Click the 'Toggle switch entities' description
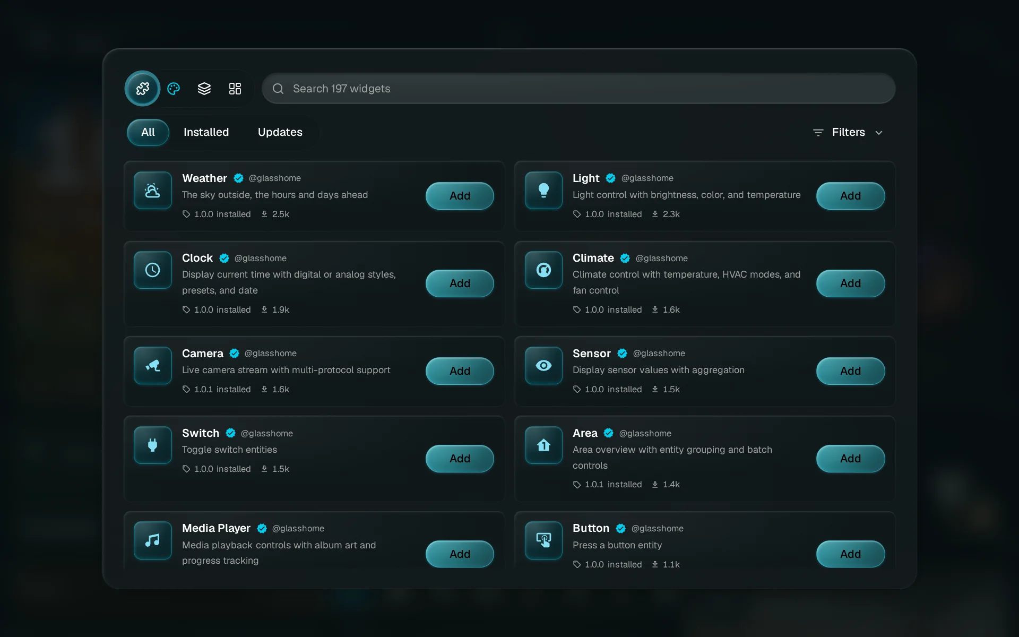Image resolution: width=1019 pixels, height=637 pixels. coord(230,450)
